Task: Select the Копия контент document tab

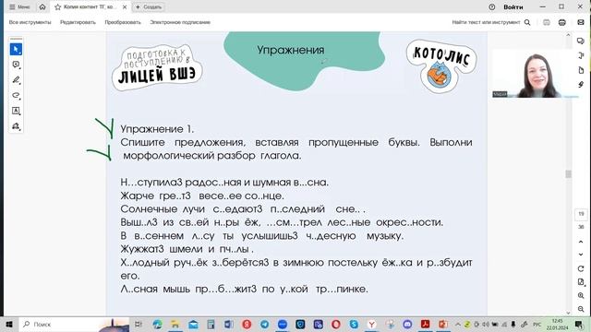Action: tap(90, 6)
